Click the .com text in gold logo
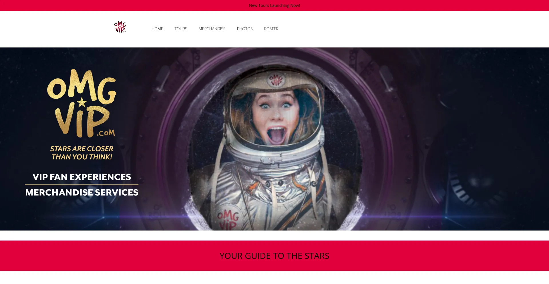549x284 pixels. (x=106, y=133)
